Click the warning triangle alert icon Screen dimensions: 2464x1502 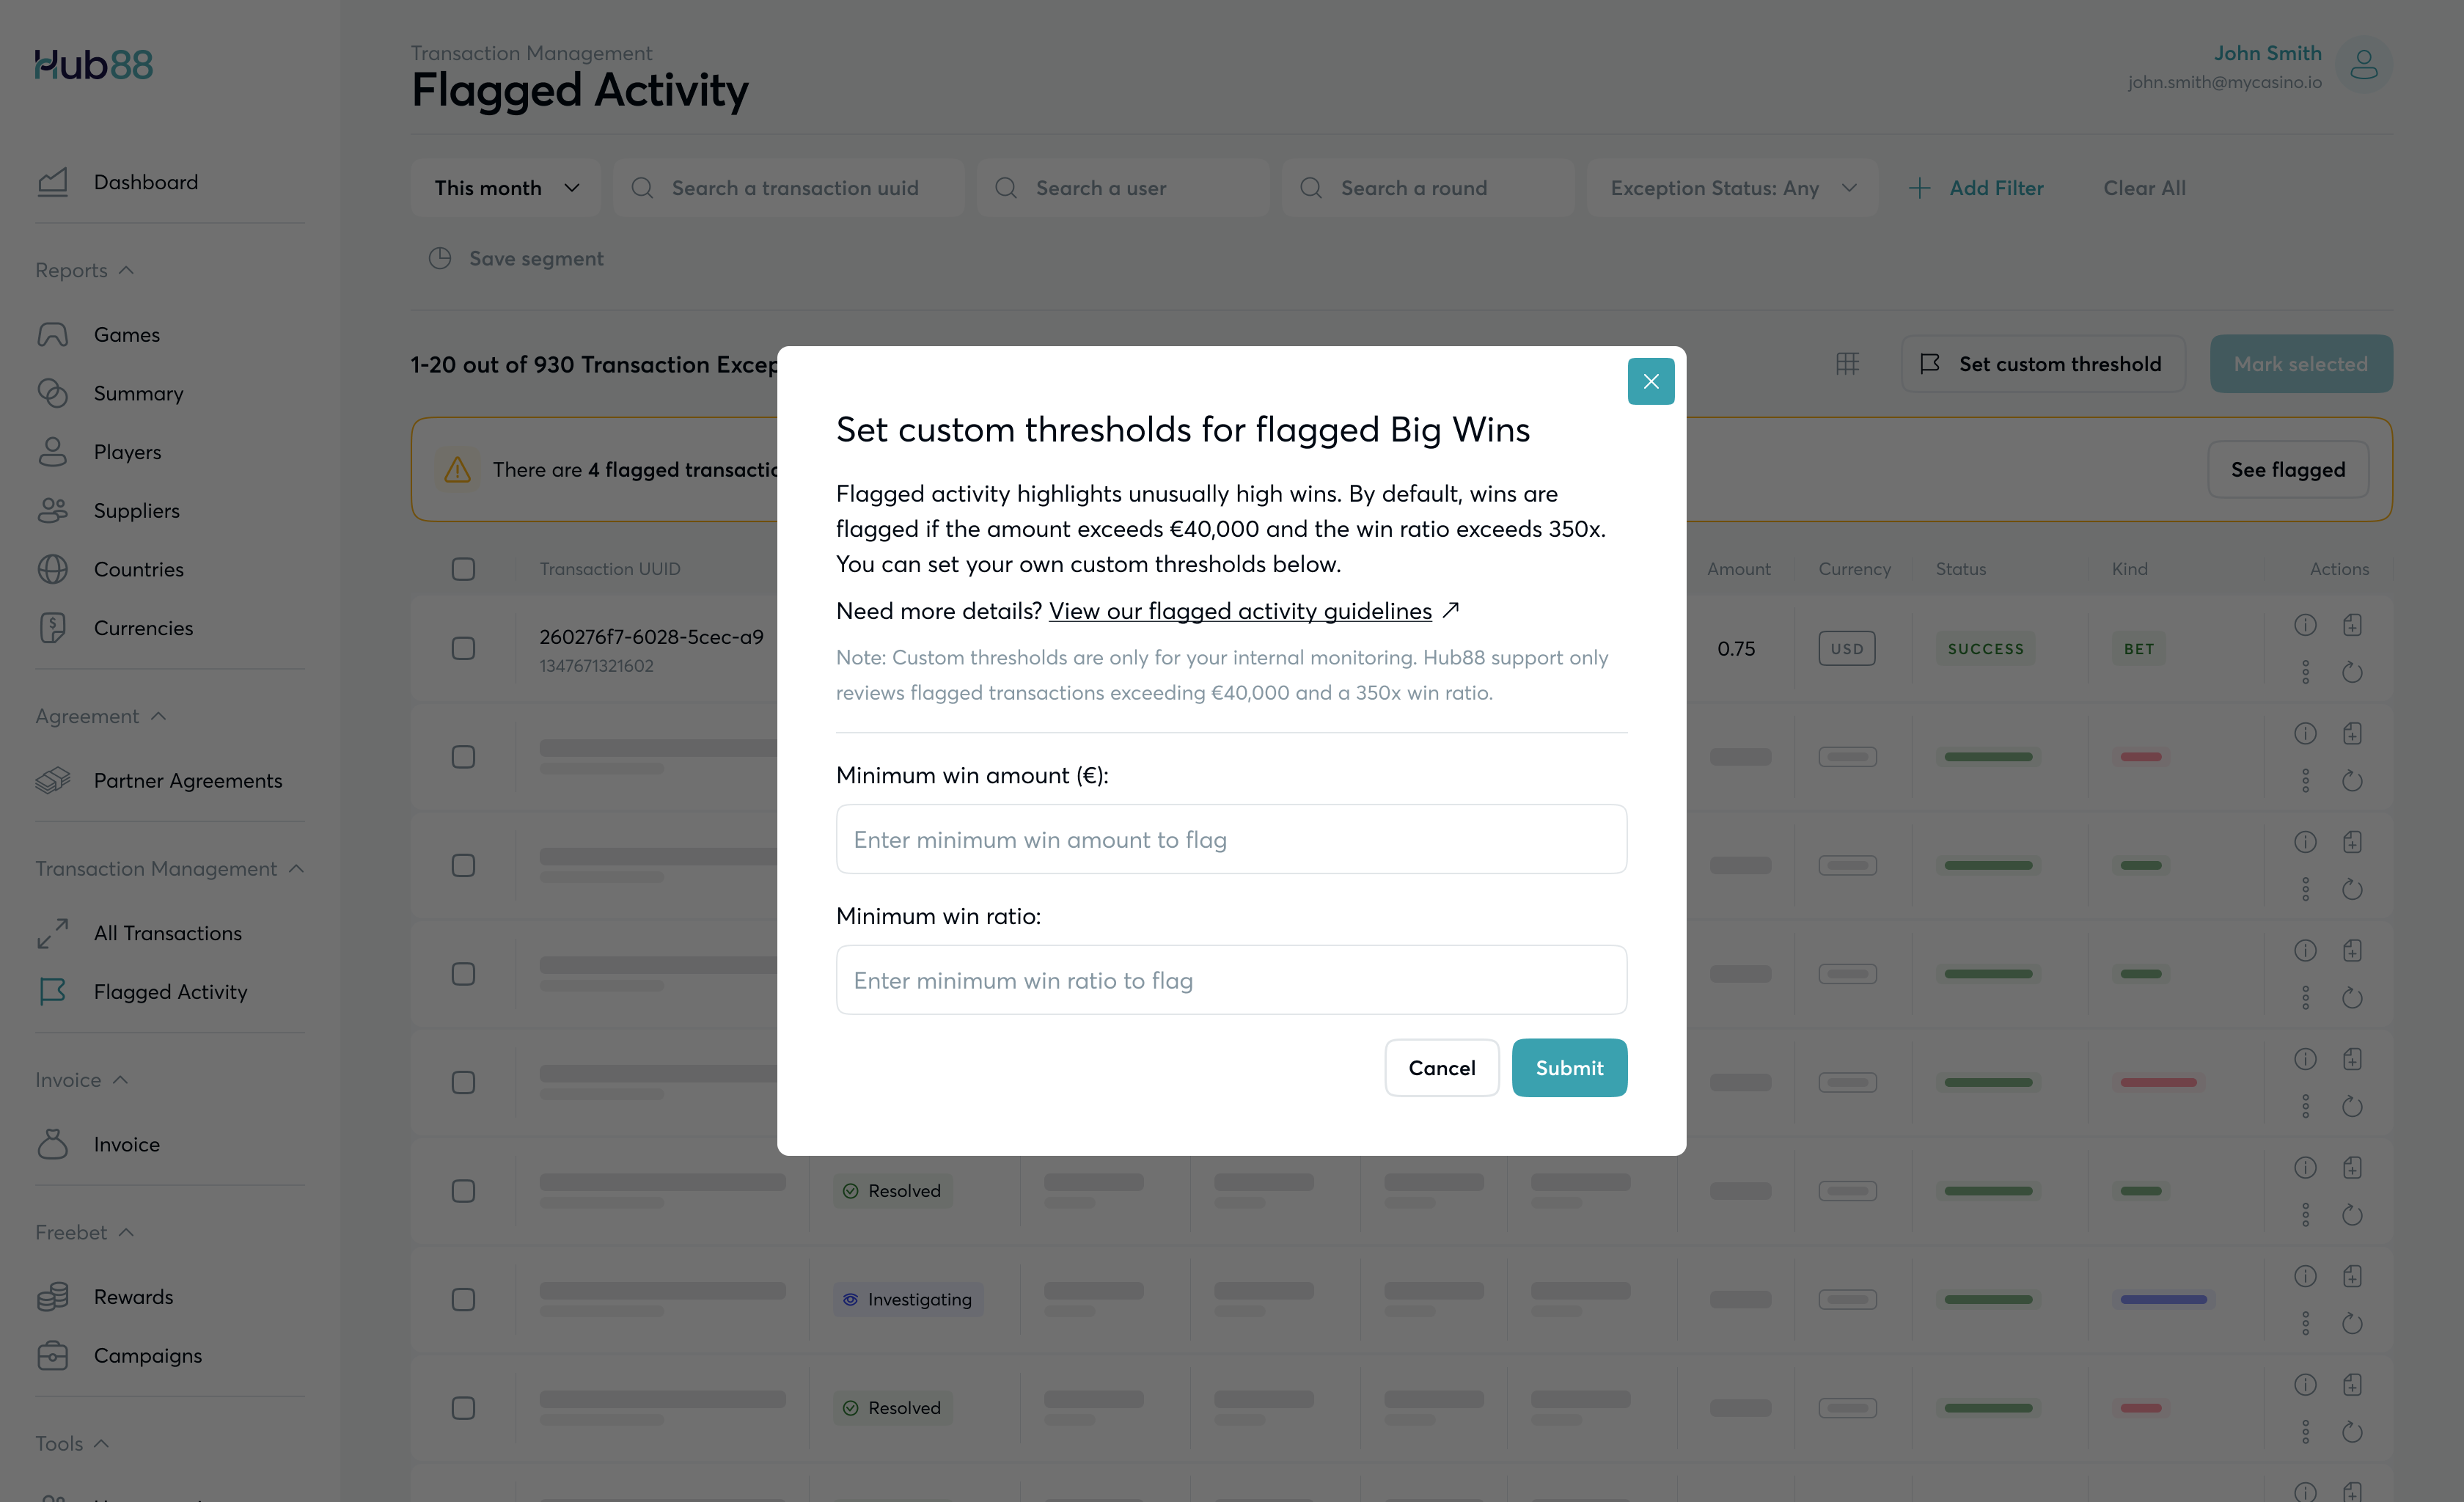click(x=457, y=470)
